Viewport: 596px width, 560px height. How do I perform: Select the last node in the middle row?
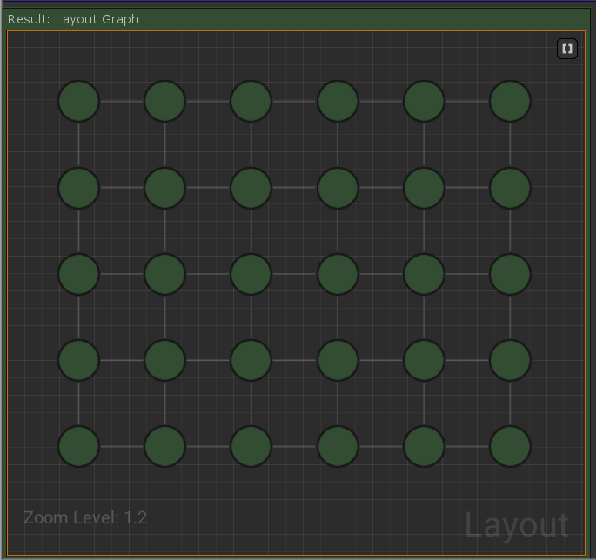tap(510, 274)
